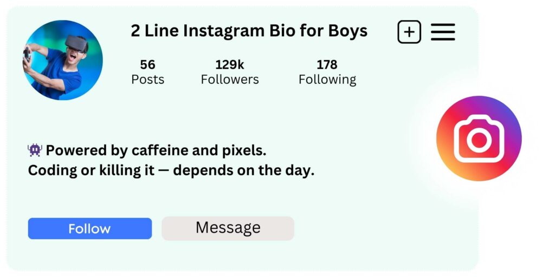Click the center lens of Instagram logo

479,140
